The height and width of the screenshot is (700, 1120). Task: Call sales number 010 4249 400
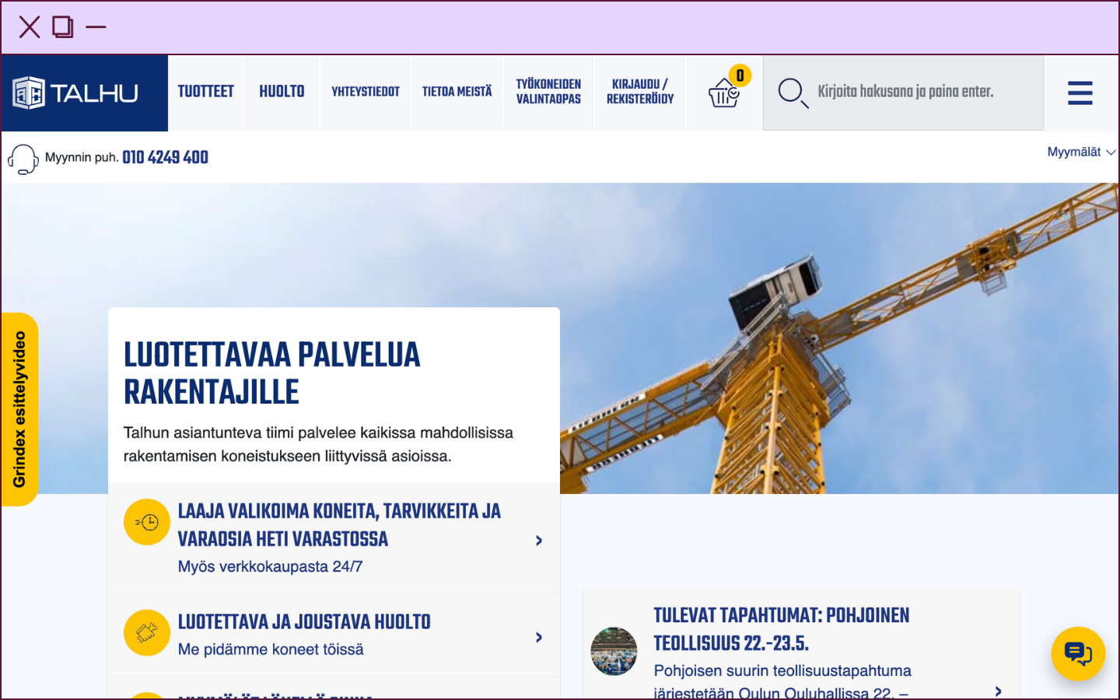pos(165,158)
